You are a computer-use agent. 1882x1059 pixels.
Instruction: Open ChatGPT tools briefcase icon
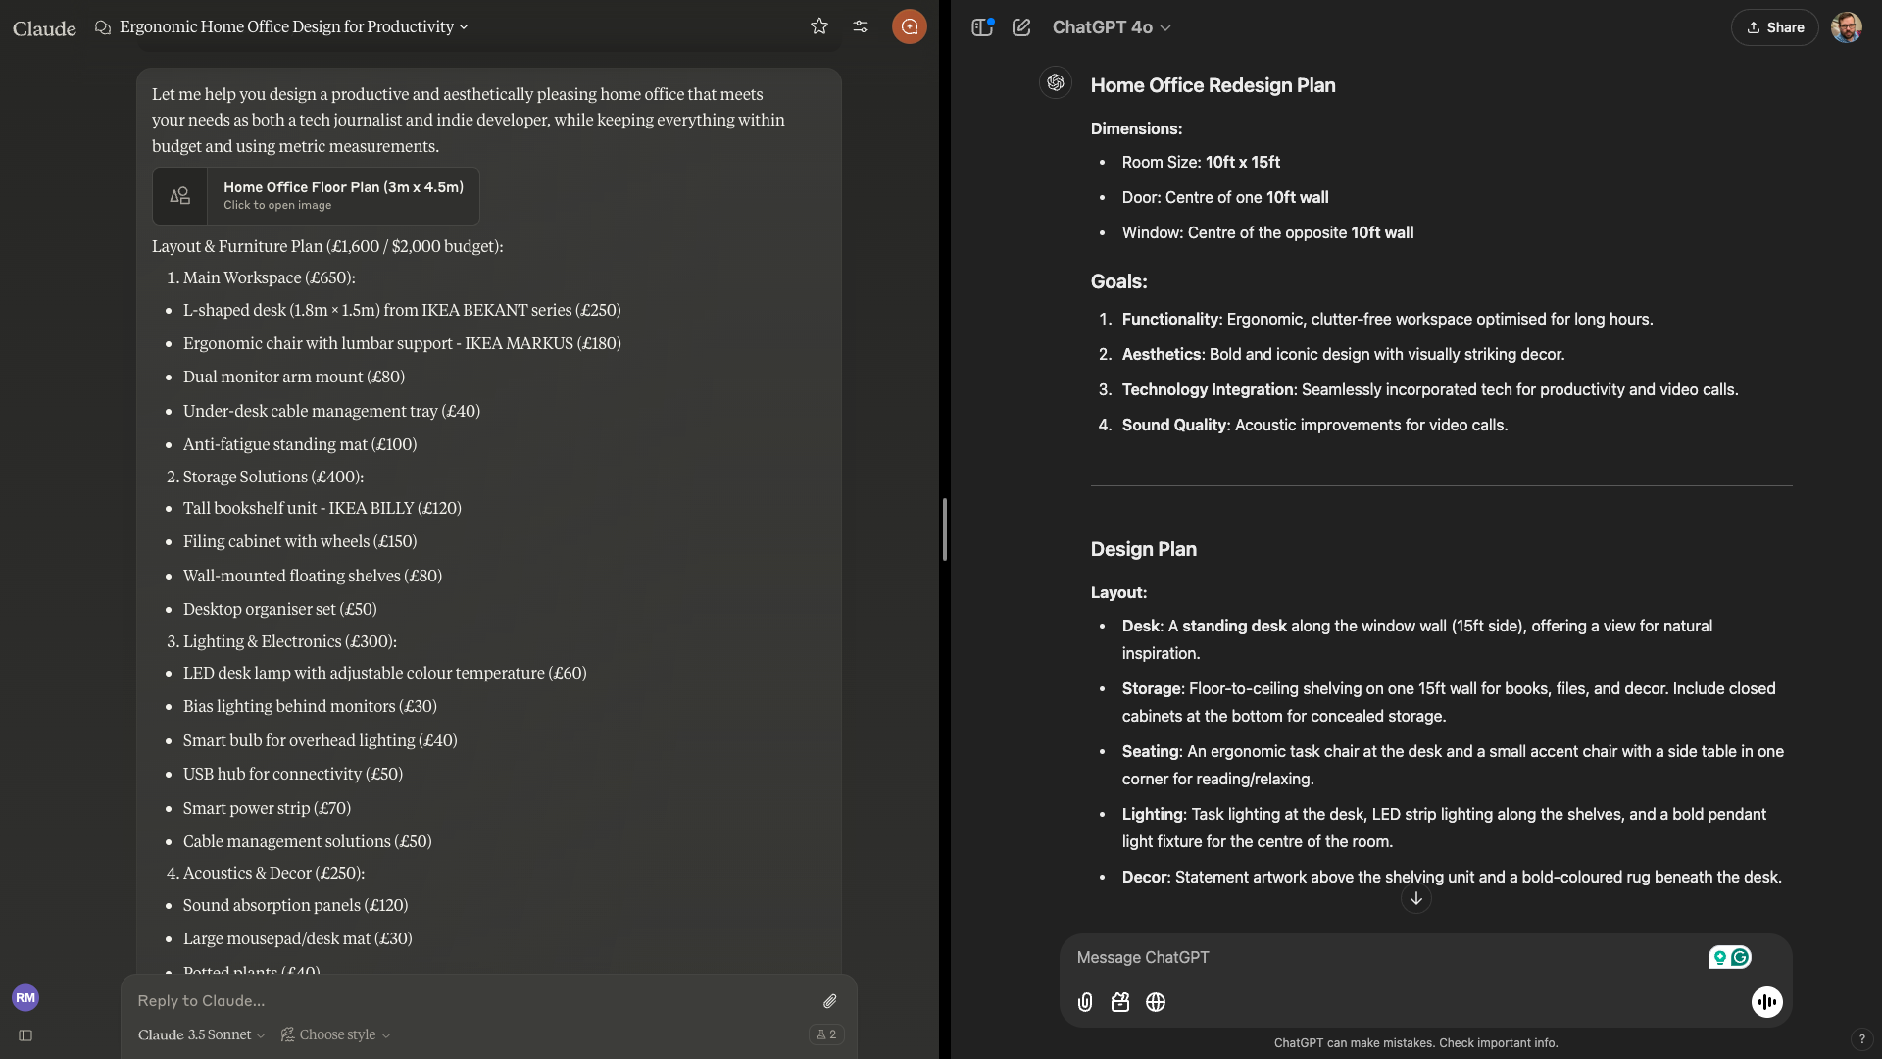click(x=1120, y=1002)
